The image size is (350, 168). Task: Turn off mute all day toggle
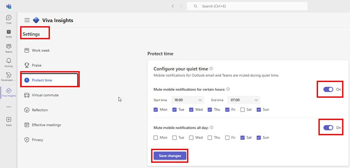click(328, 127)
